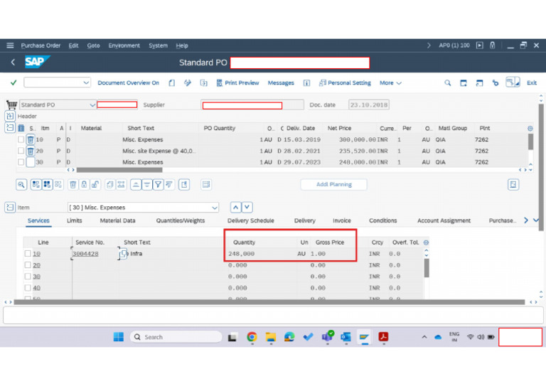Click the lock icon in item toolbar

[x=84, y=185]
